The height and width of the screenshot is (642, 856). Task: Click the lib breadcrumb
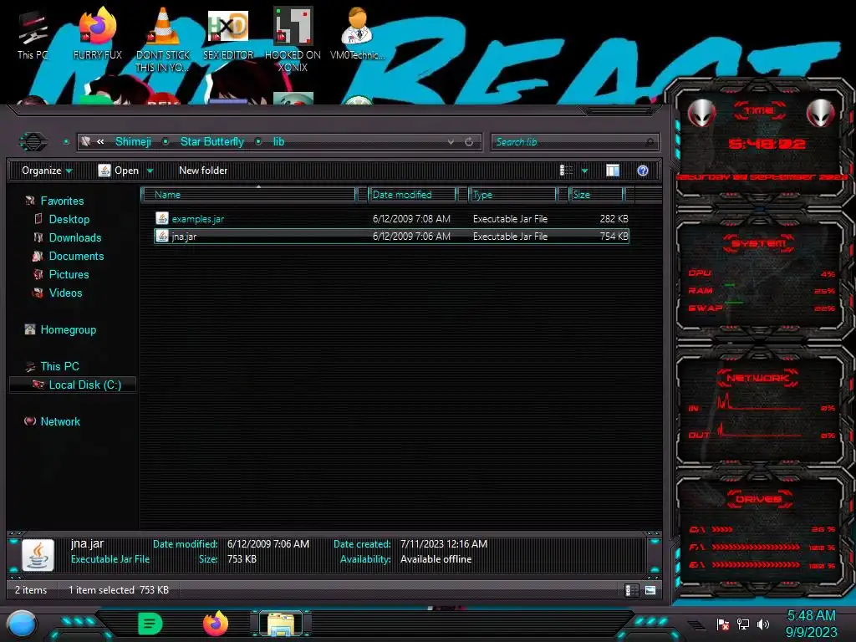tap(278, 142)
